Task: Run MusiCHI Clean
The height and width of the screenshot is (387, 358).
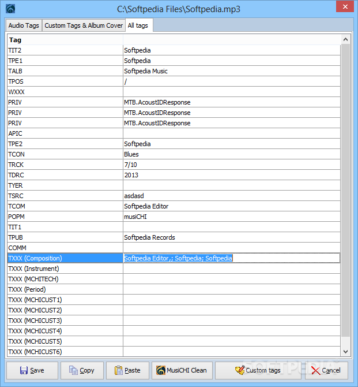Action: pos(182,370)
